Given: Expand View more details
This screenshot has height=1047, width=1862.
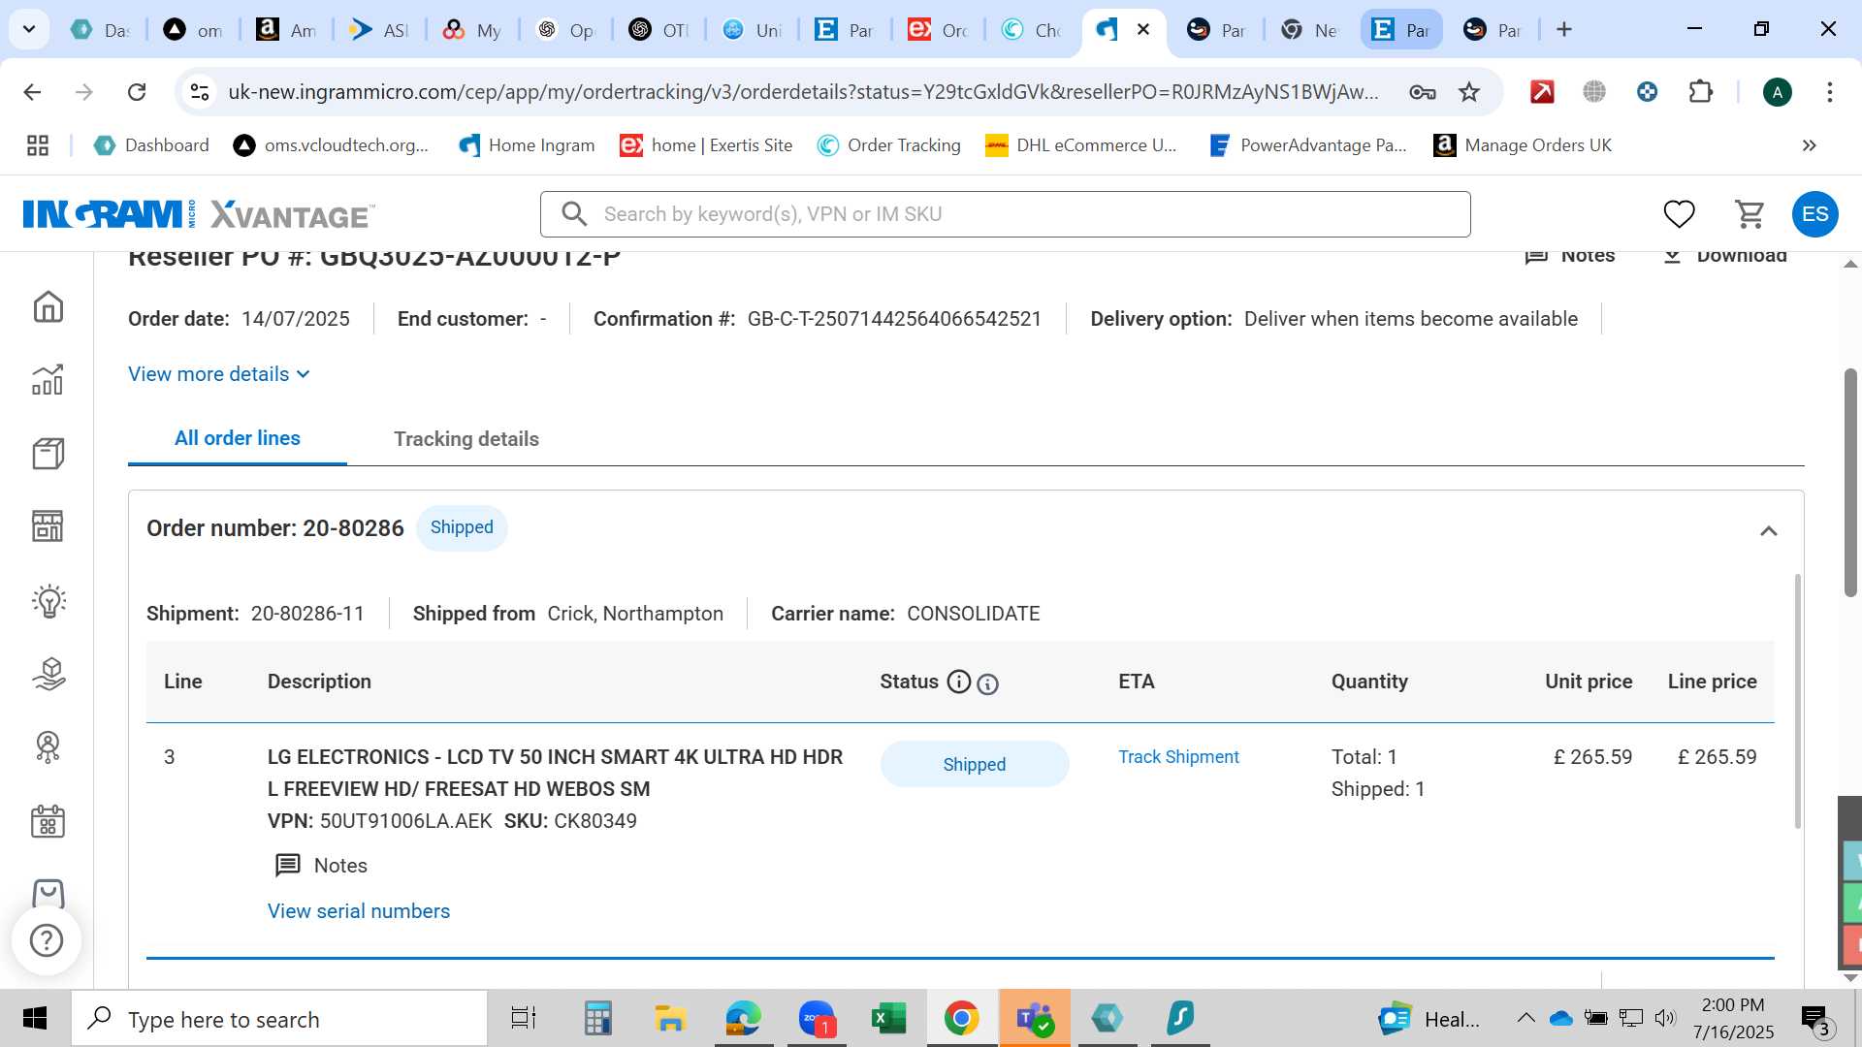Looking at the screenshot, I should pos(219,374).
